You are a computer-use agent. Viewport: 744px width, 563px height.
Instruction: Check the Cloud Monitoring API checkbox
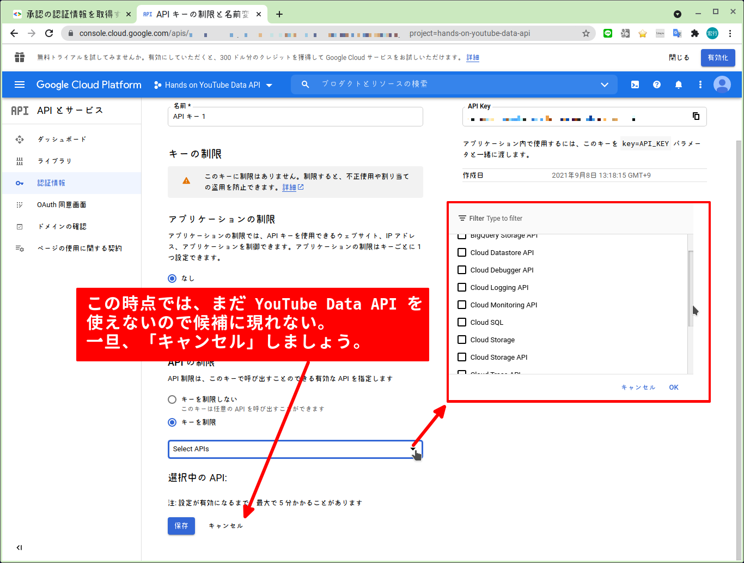(462, 305)
